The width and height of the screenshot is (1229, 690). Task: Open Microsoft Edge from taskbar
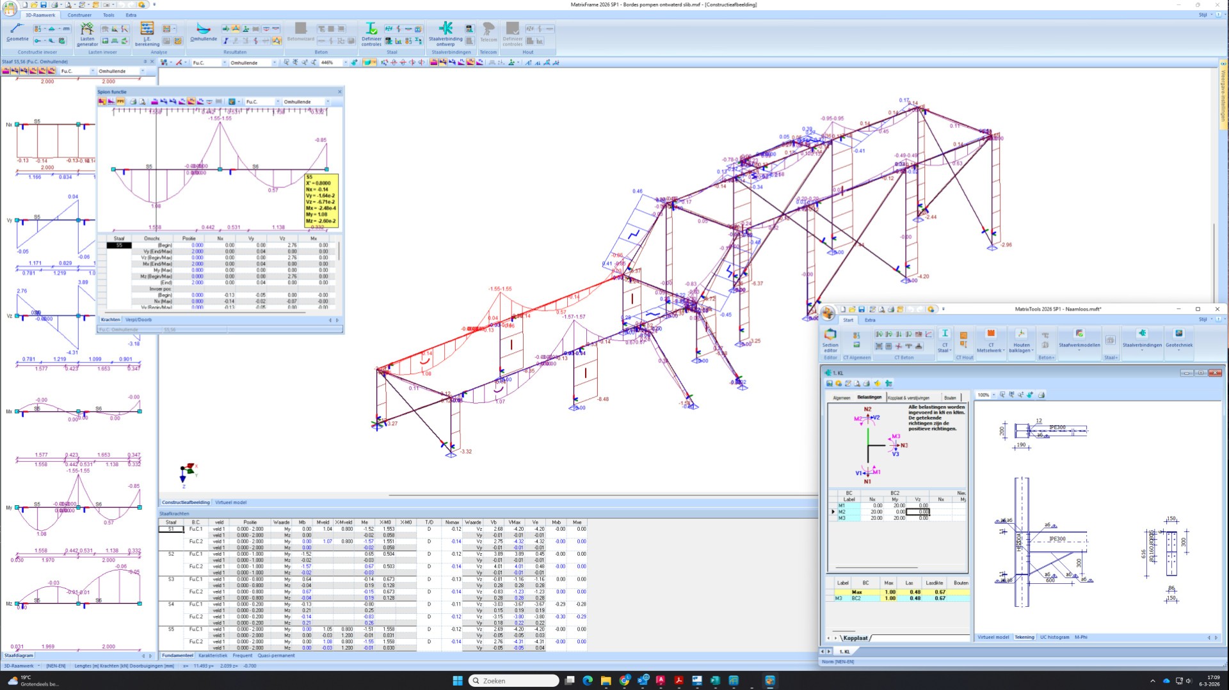[x=588, y=680]
